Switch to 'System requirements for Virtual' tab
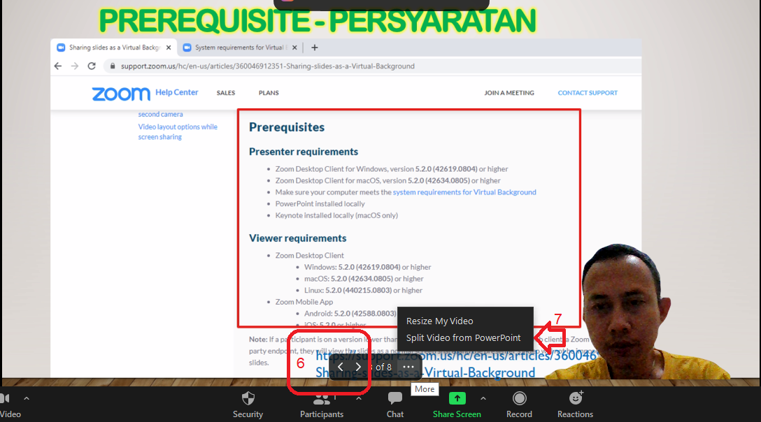The width and height of the screenshot is (761, 422). click(x=239, y=48)
